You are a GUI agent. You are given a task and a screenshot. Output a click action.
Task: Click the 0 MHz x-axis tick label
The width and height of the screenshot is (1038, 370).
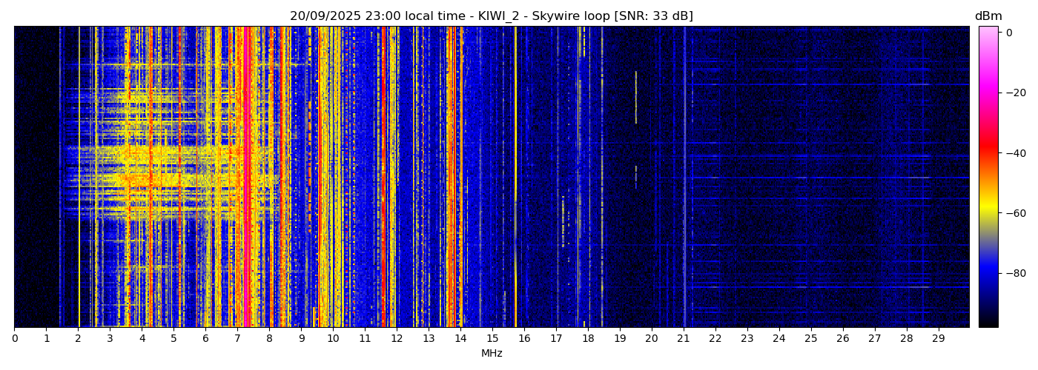(x=14, y=339)
